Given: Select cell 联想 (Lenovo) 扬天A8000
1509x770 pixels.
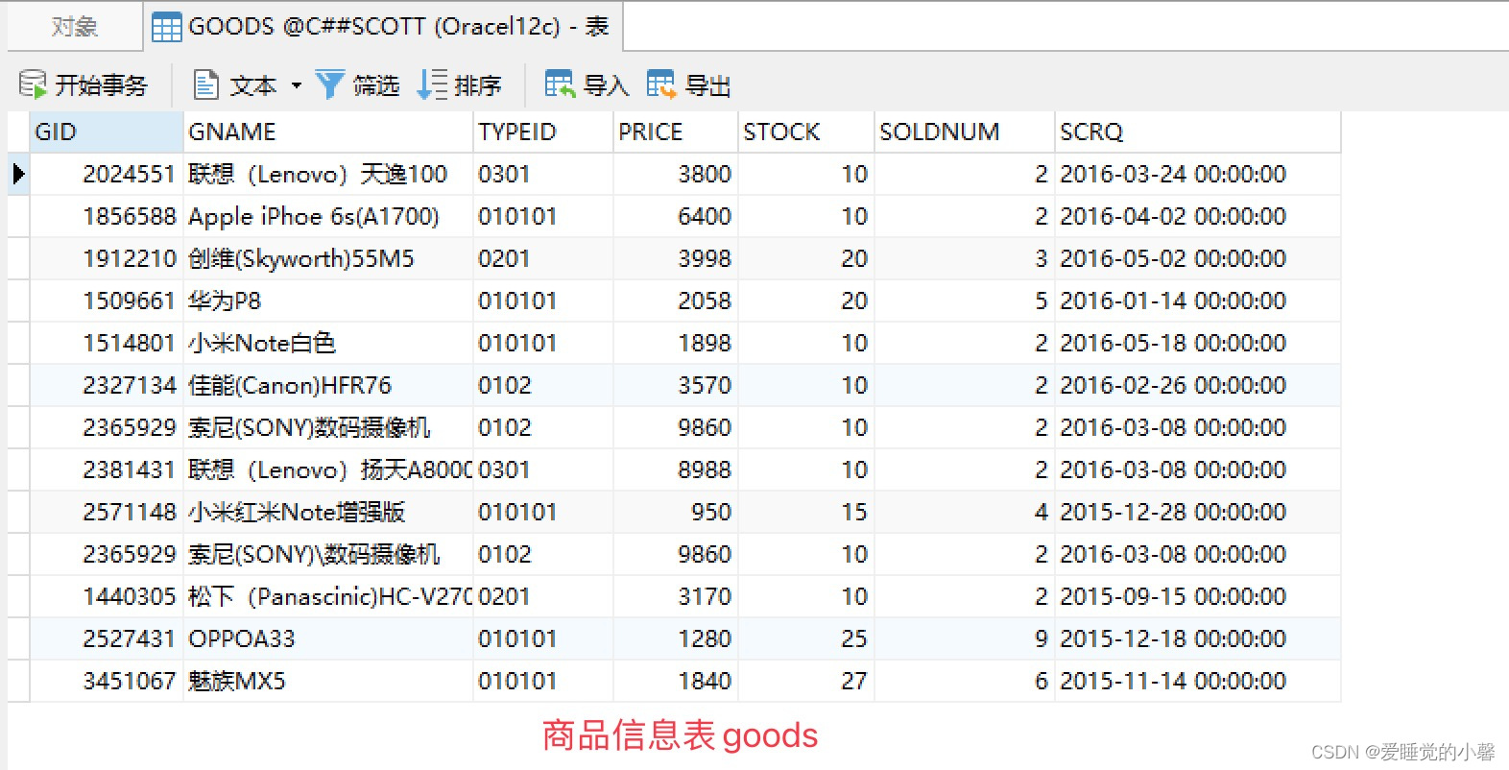Looking at the screenshot, I should [328, 469].
